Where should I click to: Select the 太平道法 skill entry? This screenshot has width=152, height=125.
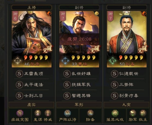[x=31, y=85]
